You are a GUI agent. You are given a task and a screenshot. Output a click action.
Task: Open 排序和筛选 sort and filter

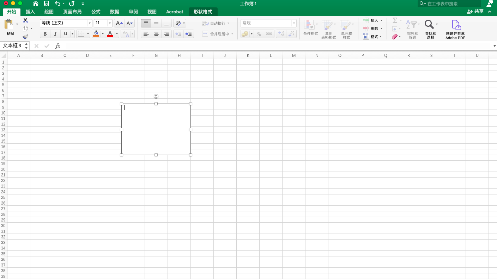pyautogui.click(x=412, y=28)
